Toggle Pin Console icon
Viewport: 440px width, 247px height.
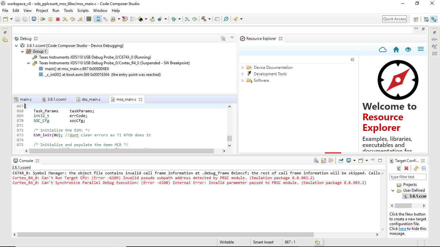pos(341,160)
